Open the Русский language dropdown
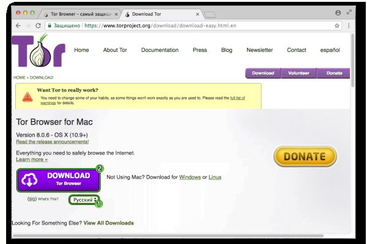Viewport: 367px width, 244px height. tap(83, 199)
